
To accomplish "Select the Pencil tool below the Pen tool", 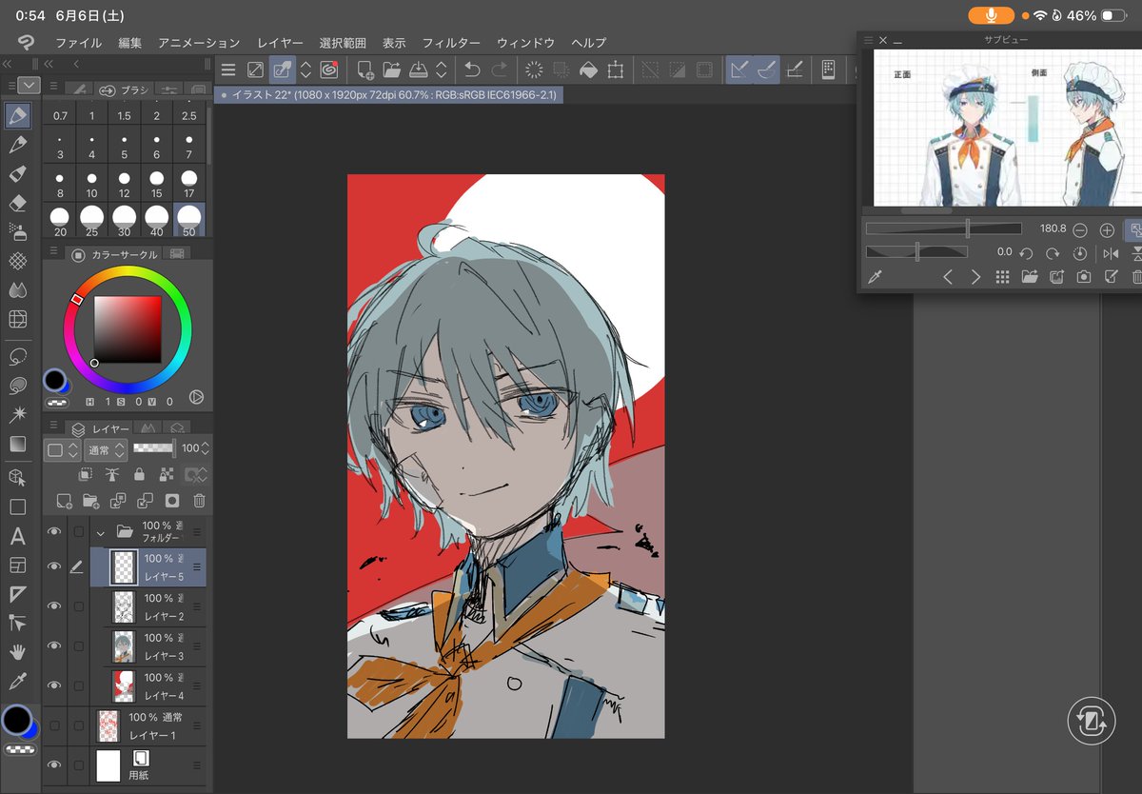I will [x=18, y=145].
